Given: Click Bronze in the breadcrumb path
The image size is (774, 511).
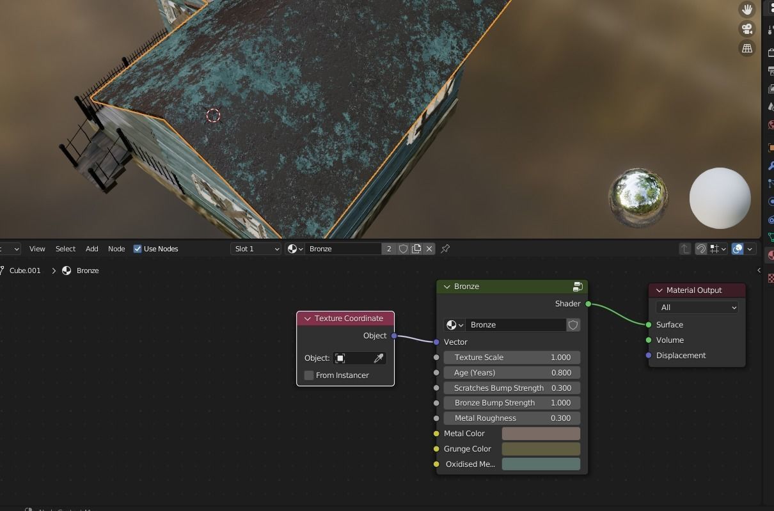Looking at the screenshot, I should pos(88,271).
